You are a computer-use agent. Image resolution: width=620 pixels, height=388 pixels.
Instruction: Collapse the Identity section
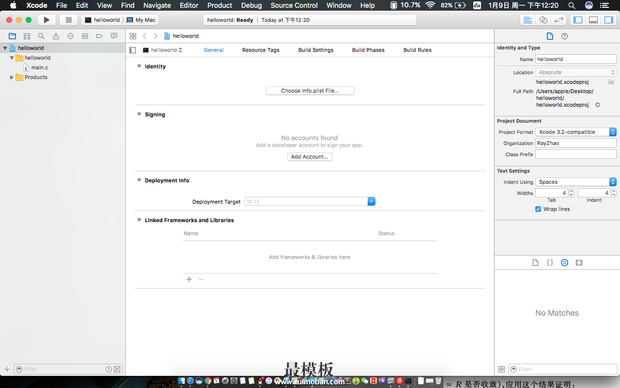coord(139,66)
